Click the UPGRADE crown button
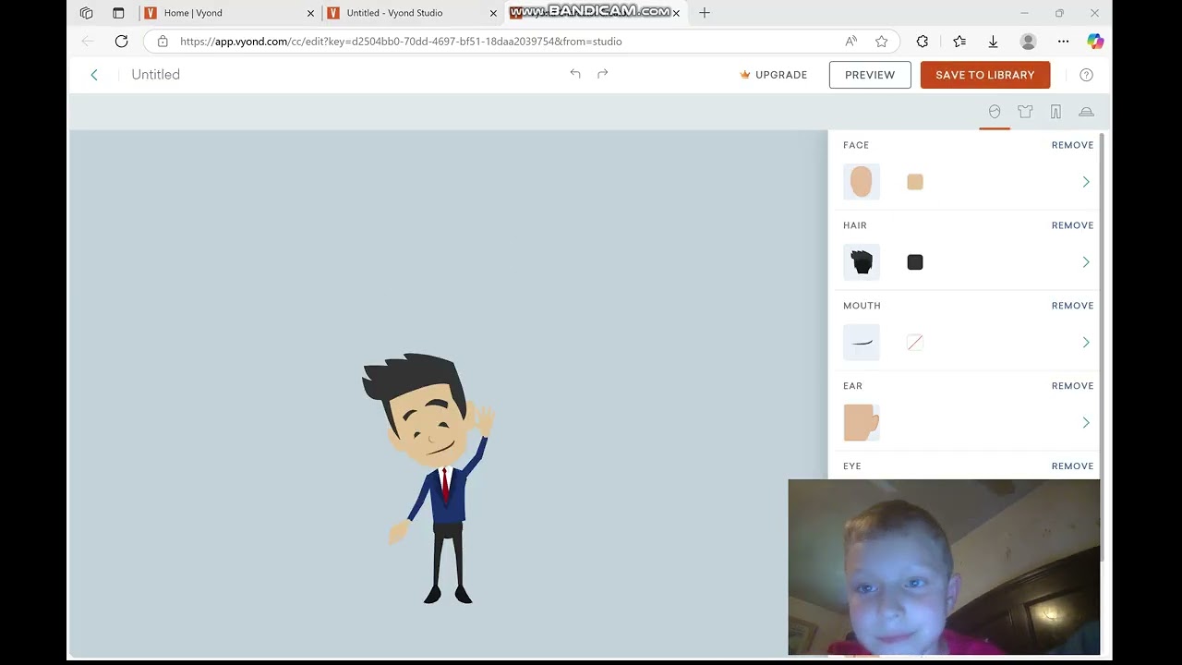1182x665 pixels. (x=774, y=75)
